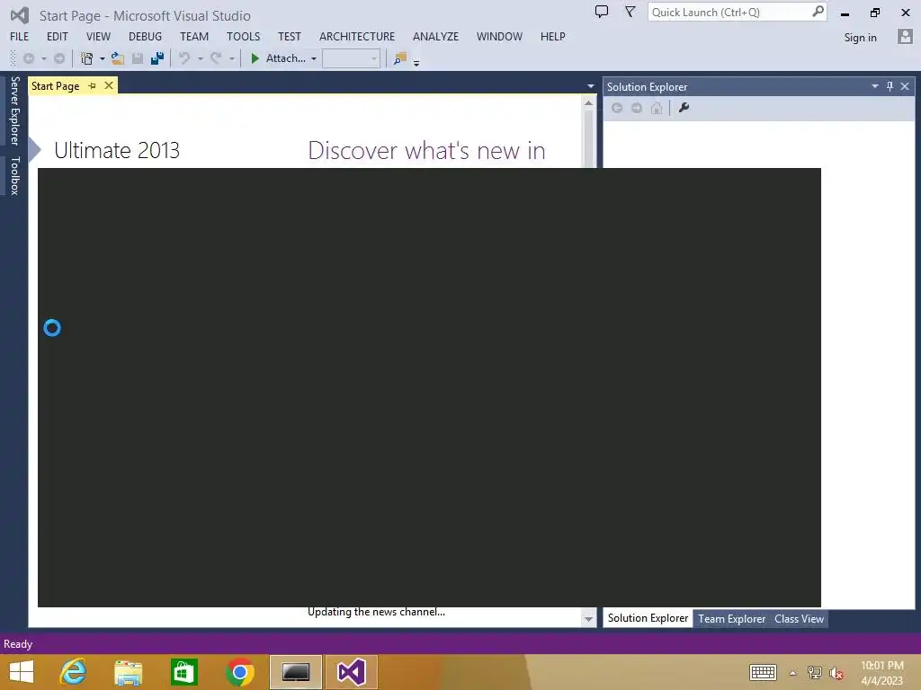The height and width of the screenshot is (690, 921).
Task: Click the Redo toolbar icon
Action: point(216,58)
